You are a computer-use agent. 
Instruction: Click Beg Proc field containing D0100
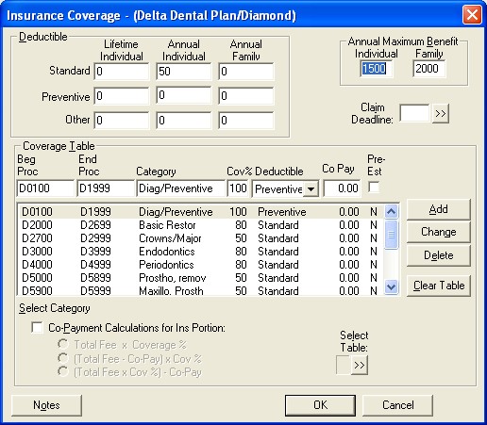[45, 188]
